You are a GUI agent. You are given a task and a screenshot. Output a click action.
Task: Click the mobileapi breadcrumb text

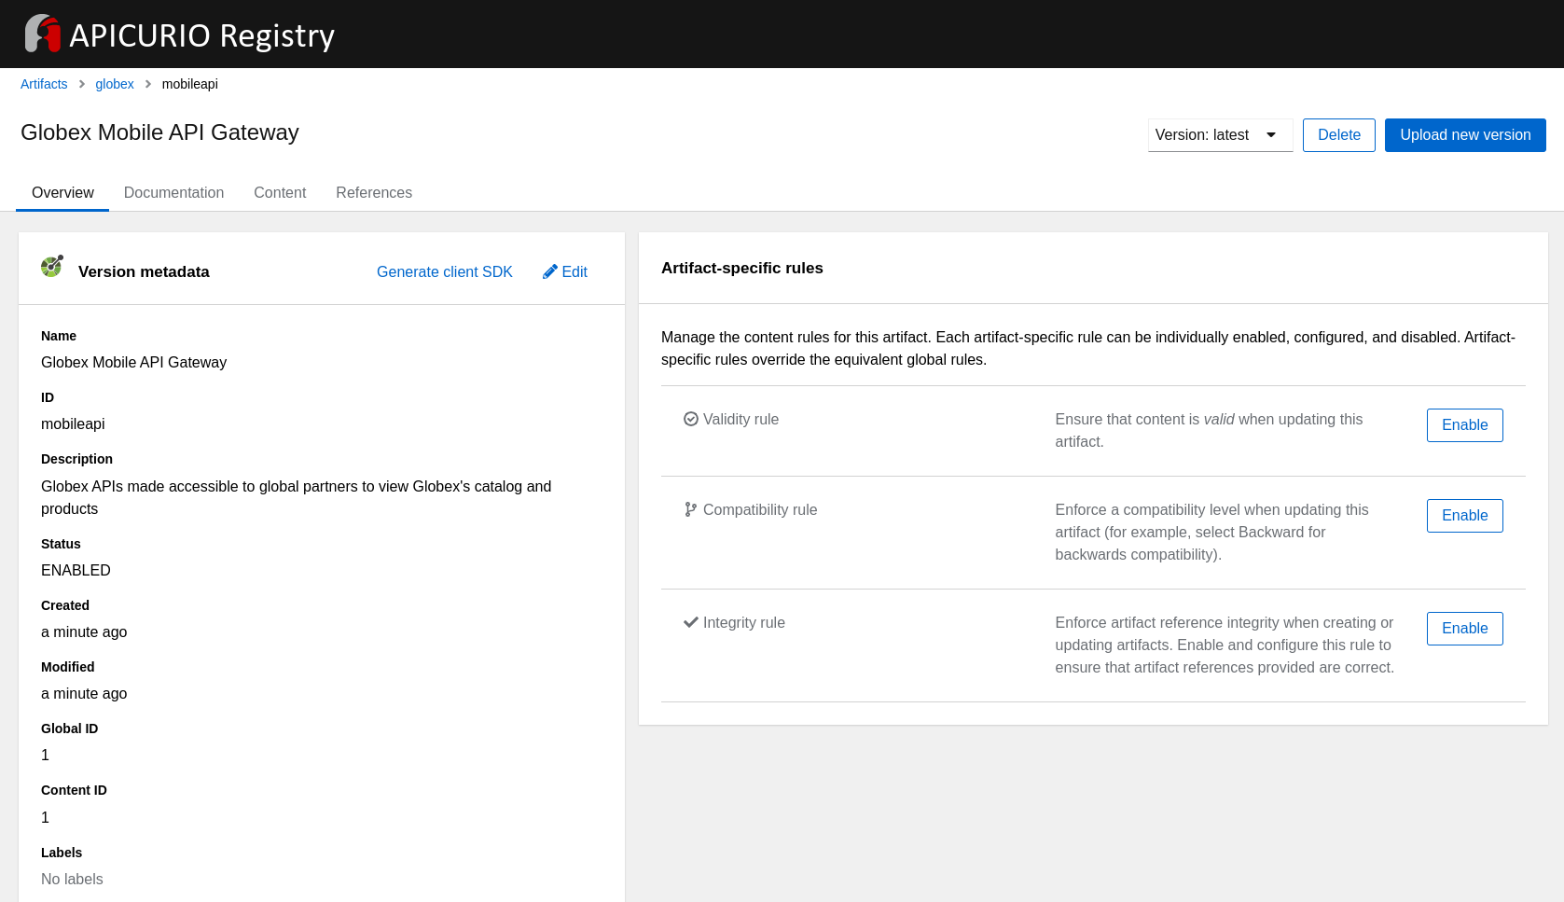point(190,84)
